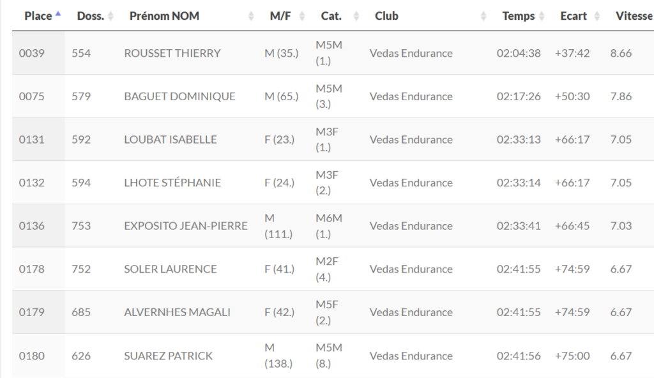Click the Club column header label
Screen dimensions: 654x378
[x=386, y=16]
